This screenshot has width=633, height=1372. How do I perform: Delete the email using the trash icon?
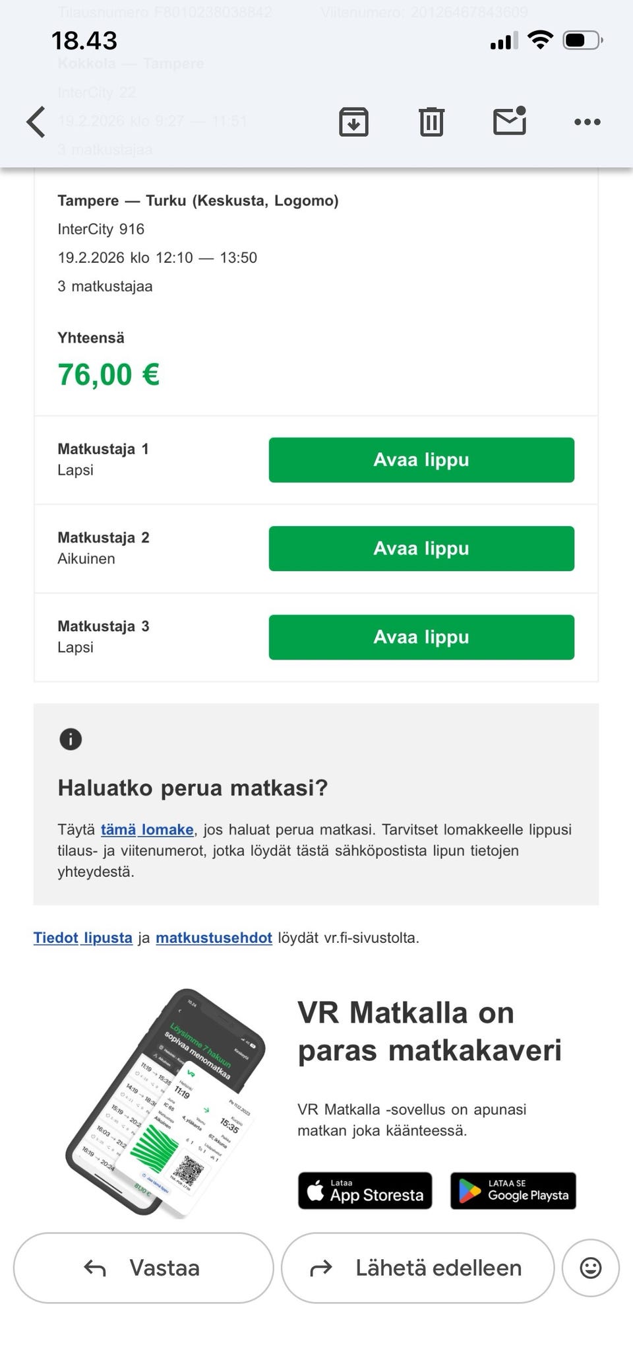(x=431, y=122)
